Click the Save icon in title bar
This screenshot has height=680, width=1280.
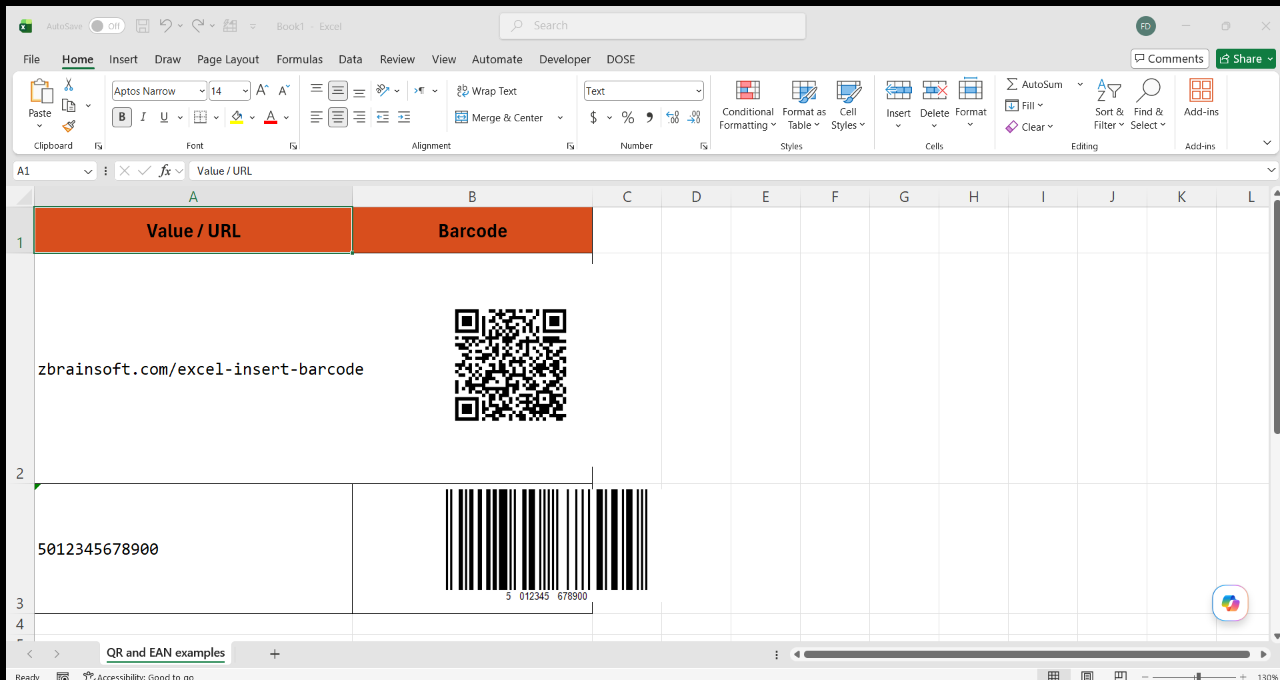(143, 26)
